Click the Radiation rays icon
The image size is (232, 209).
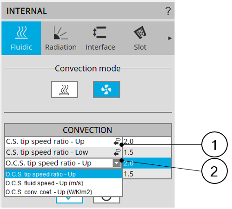tap(61, 33)
